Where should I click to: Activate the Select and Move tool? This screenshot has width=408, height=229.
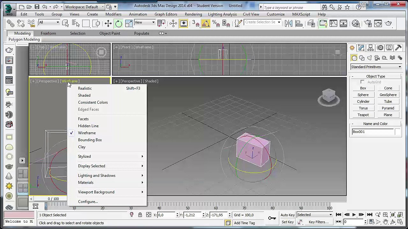pyautogui.click(x=108, y=23)
